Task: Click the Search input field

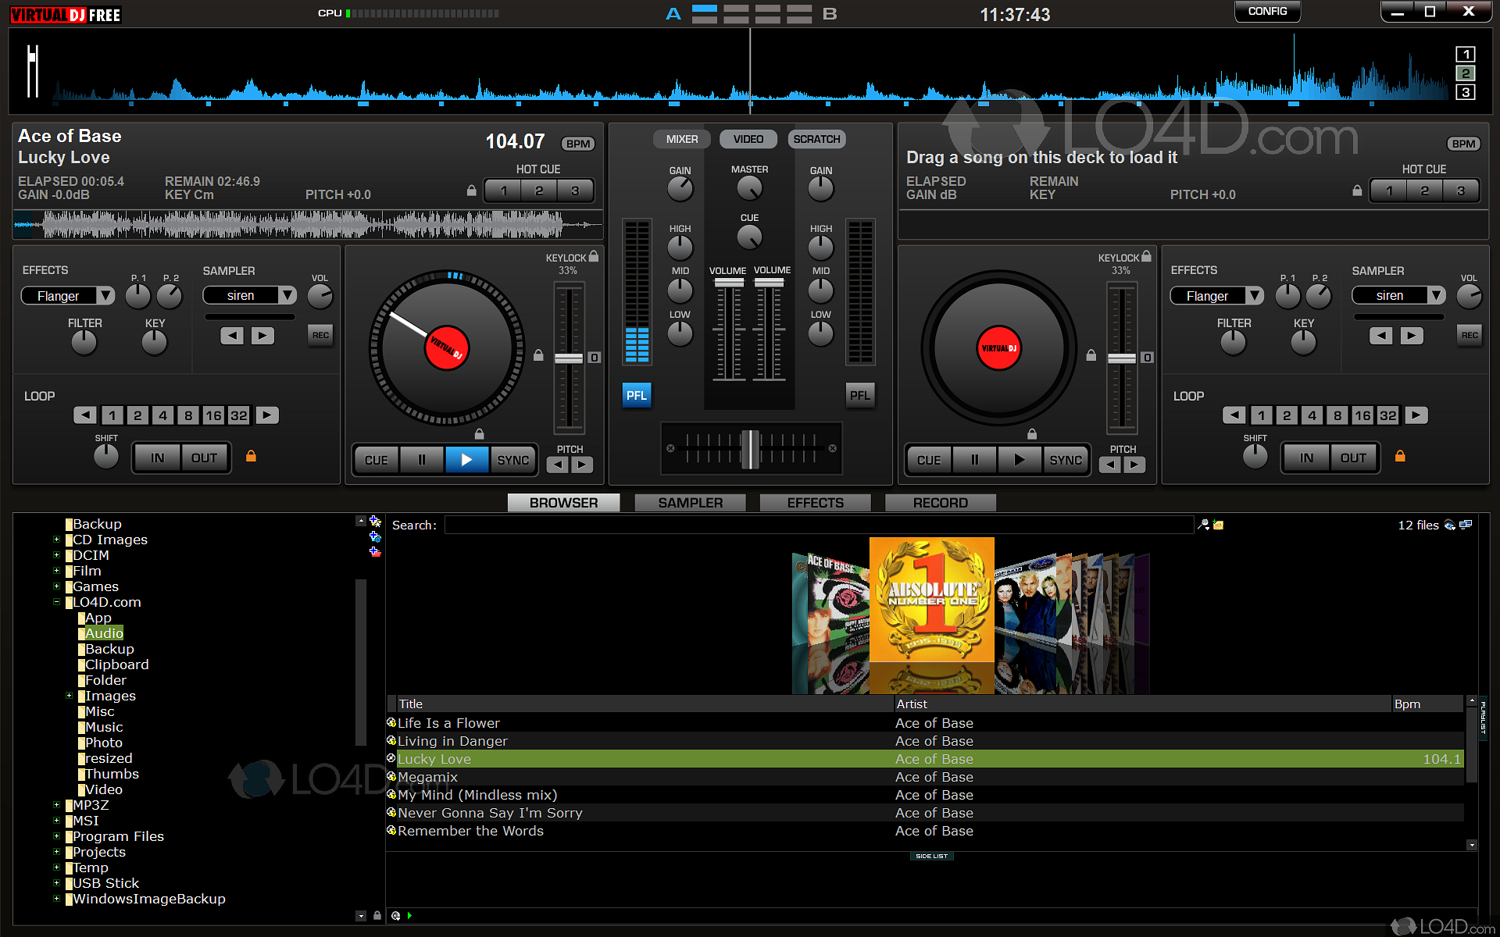Action: click(x=818, y=525)
